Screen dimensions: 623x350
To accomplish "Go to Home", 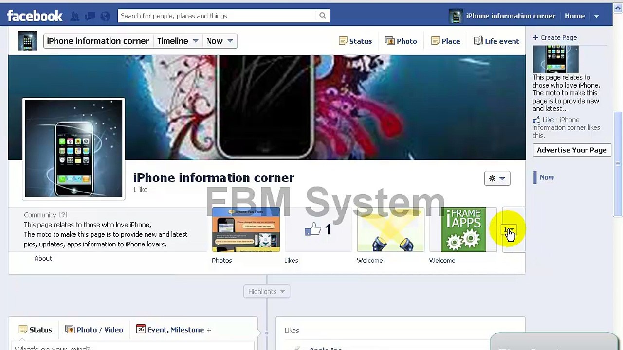I will pyautogui.click(x=574, y=16).
